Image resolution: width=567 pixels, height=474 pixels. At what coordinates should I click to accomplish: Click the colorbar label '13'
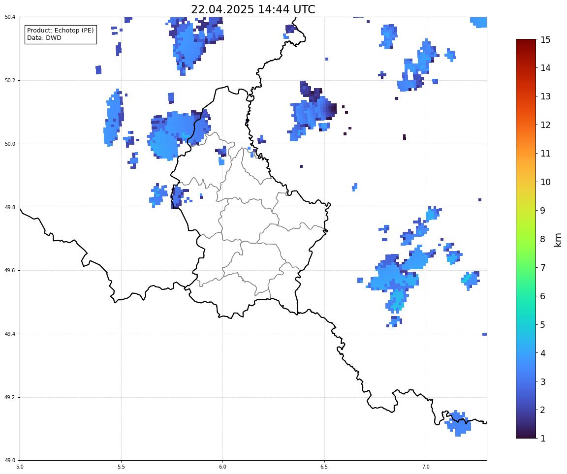pyautogui.click(x=545, y=96)
